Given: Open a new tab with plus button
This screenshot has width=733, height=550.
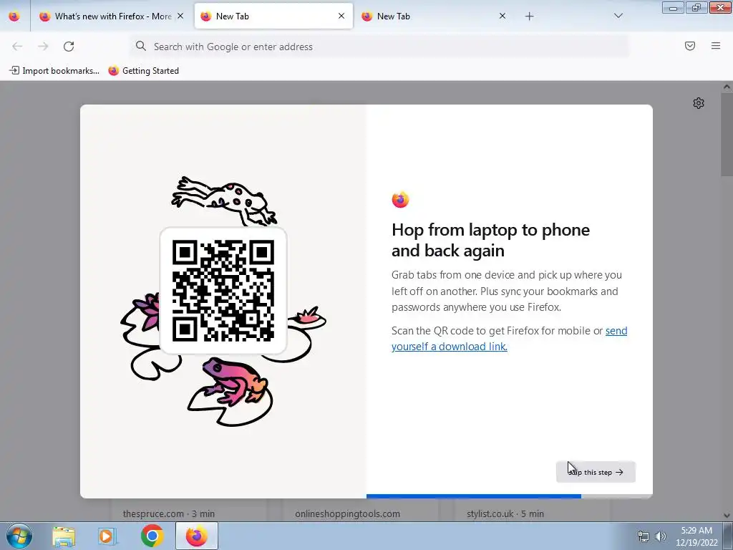Looking at the screenshot, I should (529, 16).
